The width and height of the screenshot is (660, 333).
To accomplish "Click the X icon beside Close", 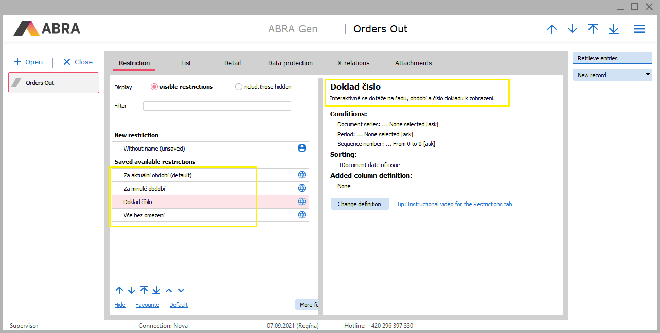I will click(67, 62).
